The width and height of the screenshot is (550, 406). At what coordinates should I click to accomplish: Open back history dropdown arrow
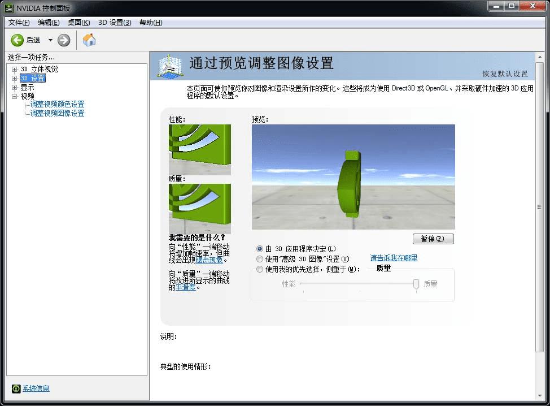[50, 40]
